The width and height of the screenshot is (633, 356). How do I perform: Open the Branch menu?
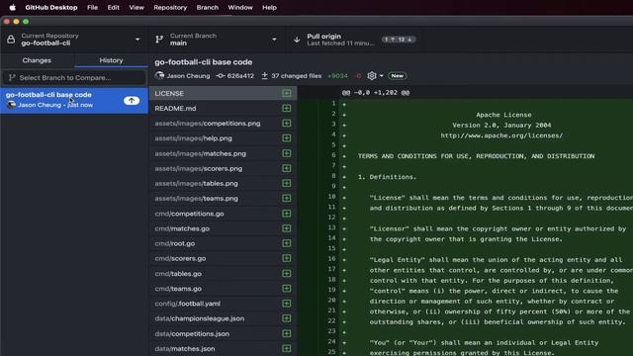[207, 7]
